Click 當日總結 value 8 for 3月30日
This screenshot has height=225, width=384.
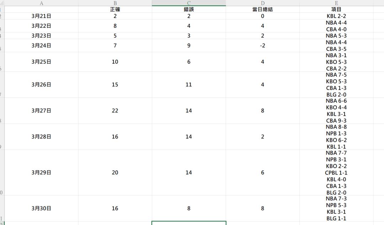coord(262,208)
